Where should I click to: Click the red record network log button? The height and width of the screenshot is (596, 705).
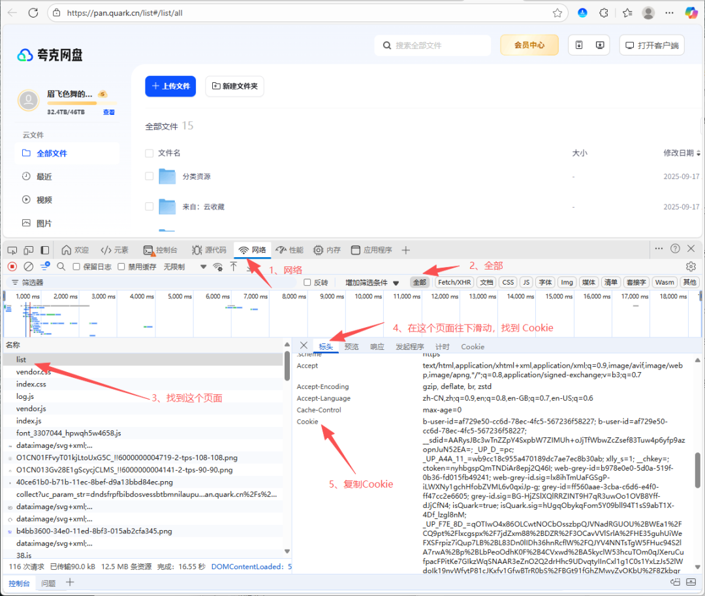coord(12,266)
